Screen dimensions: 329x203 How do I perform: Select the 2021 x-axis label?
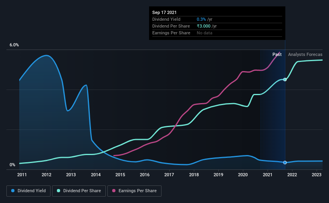tap(268, 175)
